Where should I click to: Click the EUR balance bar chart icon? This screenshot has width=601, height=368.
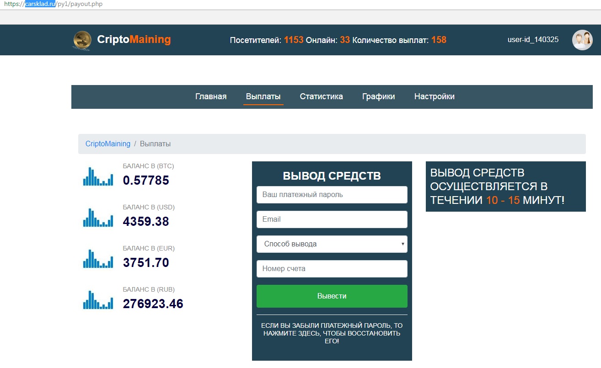click(98, 259)
